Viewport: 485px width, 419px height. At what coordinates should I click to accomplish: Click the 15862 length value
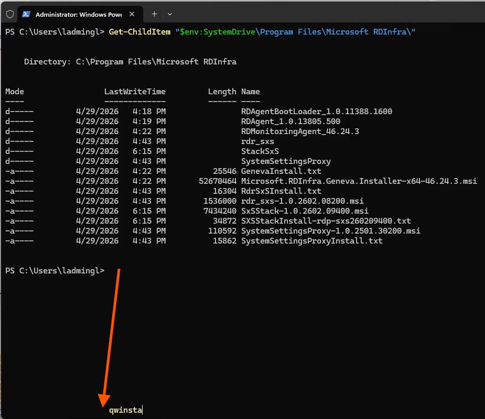pos(224,241)
